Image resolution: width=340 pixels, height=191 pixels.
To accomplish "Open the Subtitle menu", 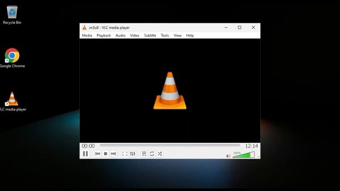I will 150,36.
